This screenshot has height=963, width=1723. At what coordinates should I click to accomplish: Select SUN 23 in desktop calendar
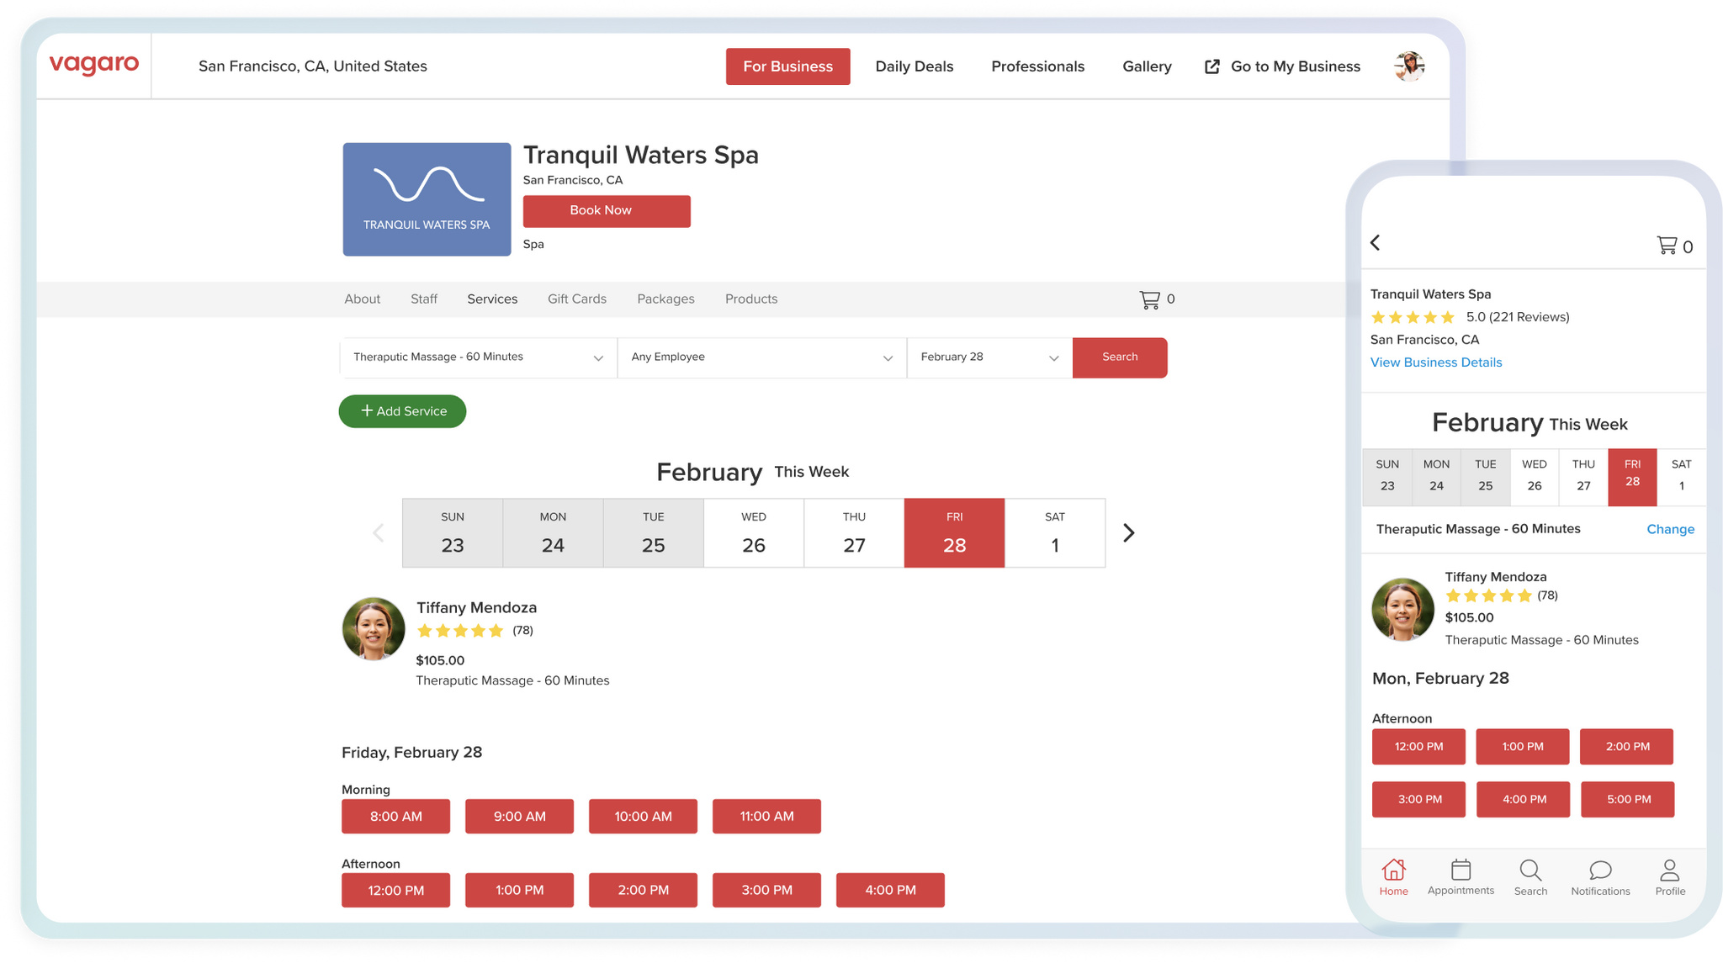pos(453,533)
